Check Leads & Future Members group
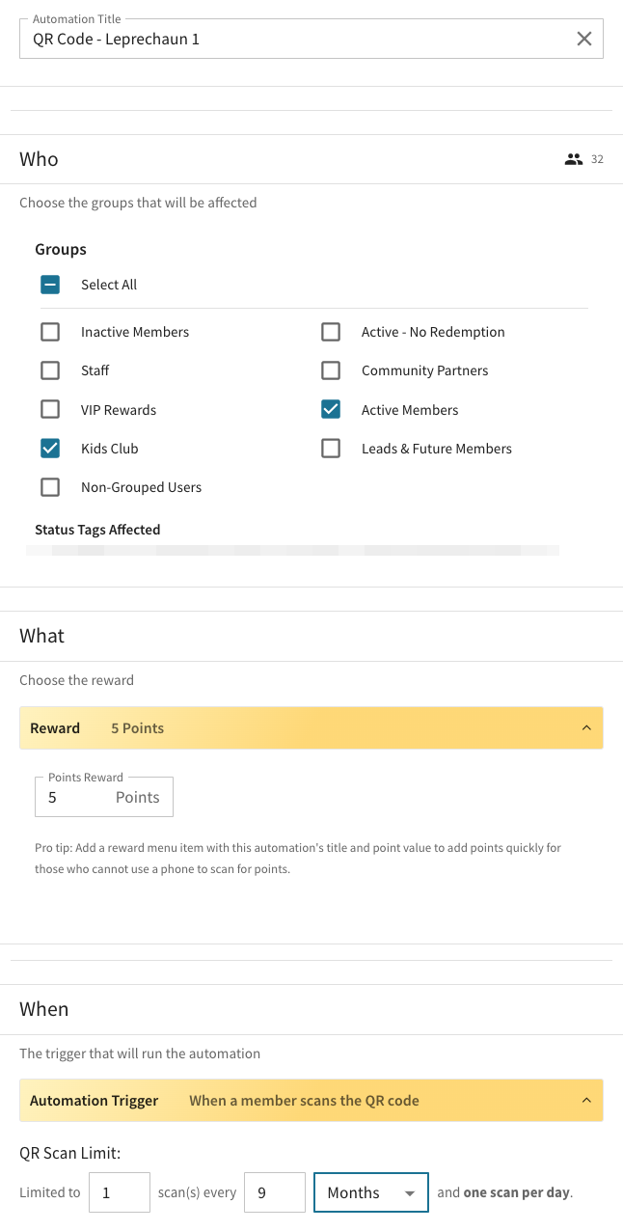The height and width of the screenshot is (1231, 623). point(331,449)
